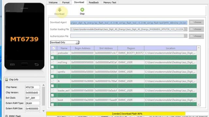Click the EMMC_BOOT1_BOOT2 region cell
Viewport: 209px width, 117px height.
click(131, 53)
